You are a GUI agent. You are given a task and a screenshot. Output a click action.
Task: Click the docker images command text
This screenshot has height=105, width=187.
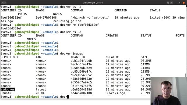[x=72, y=54]
